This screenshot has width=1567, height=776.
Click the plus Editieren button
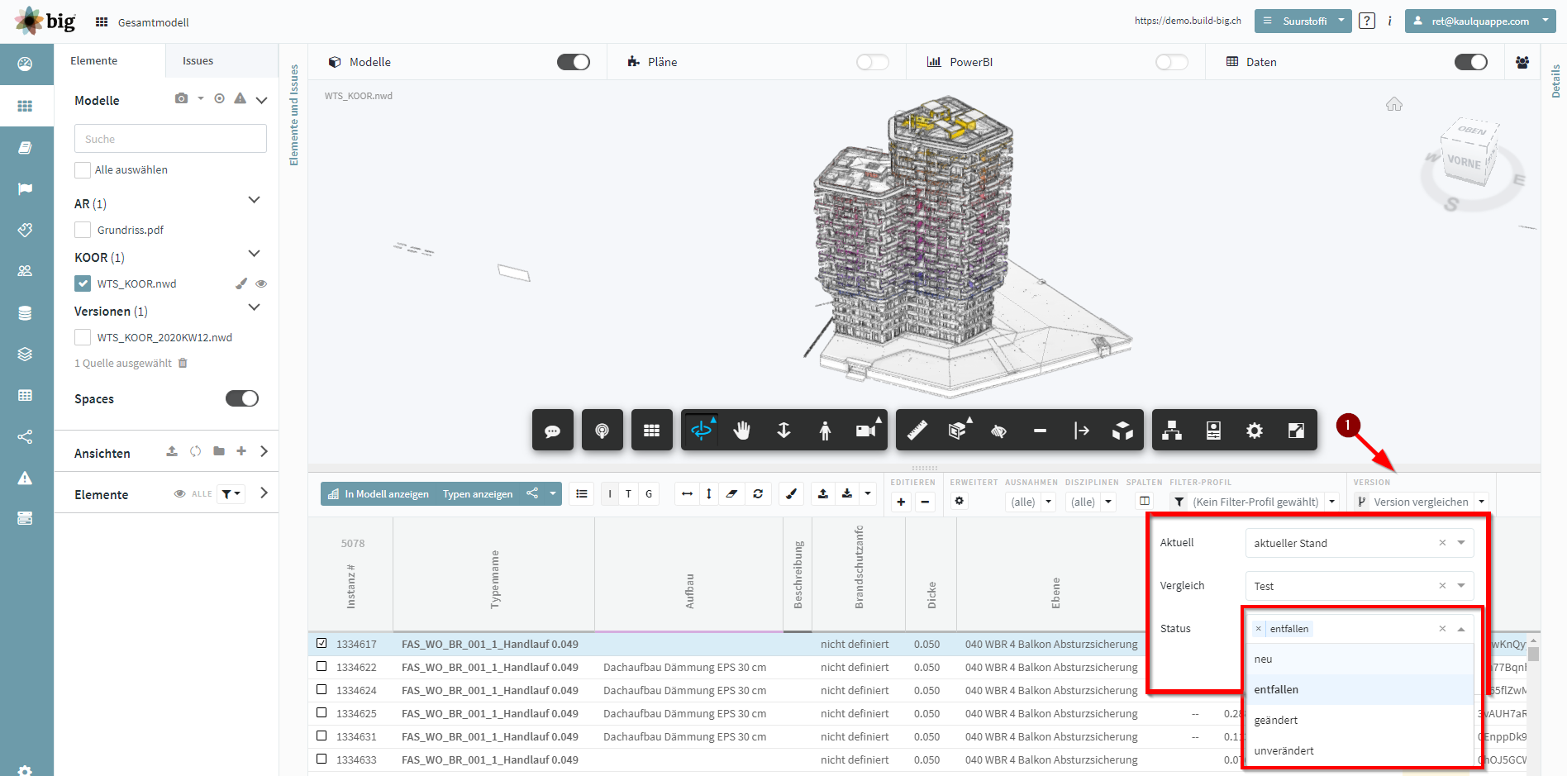(x=901, y=502)
